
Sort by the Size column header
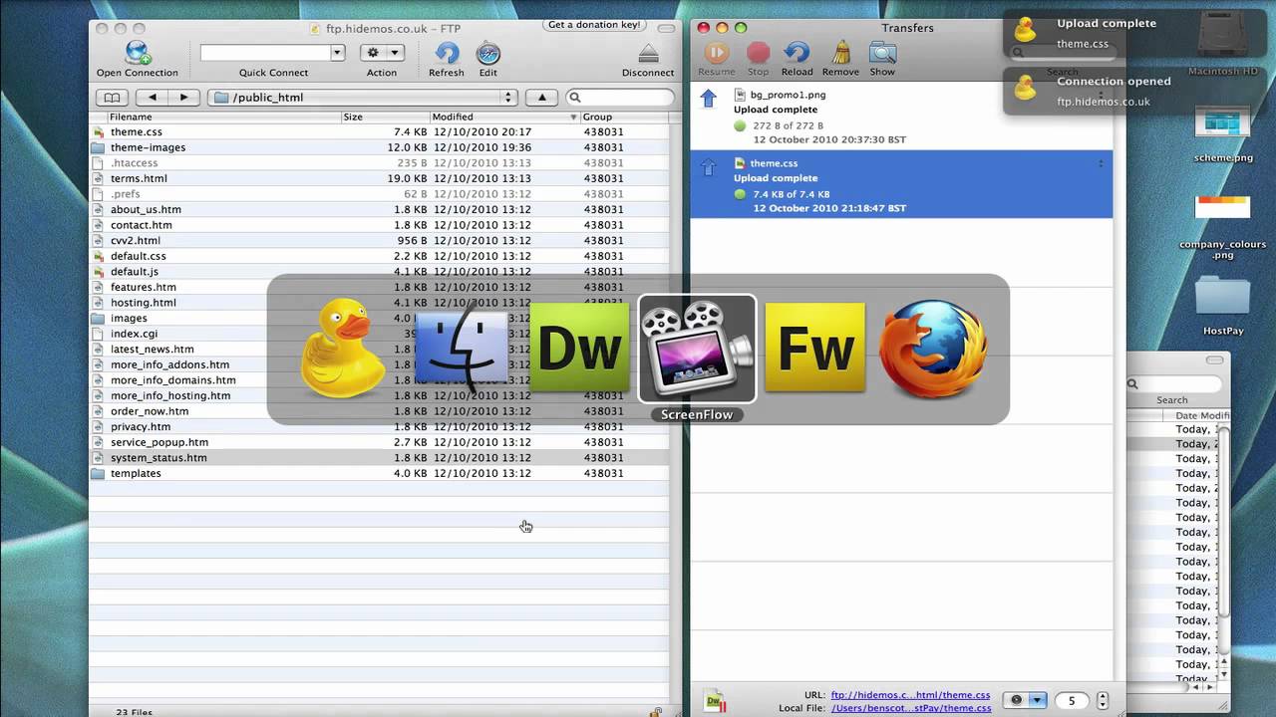[385, 117]
